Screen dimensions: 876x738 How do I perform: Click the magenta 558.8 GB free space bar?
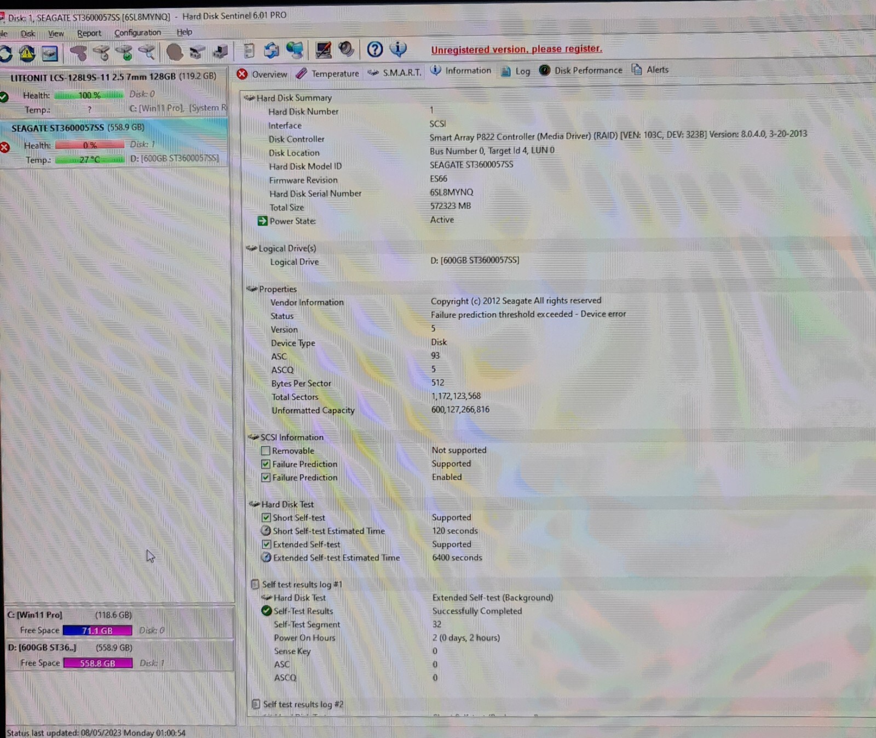(98, 663)
